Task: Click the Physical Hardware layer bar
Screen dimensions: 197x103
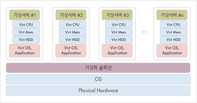Action: pyautogui.click(x=98, y=91)
